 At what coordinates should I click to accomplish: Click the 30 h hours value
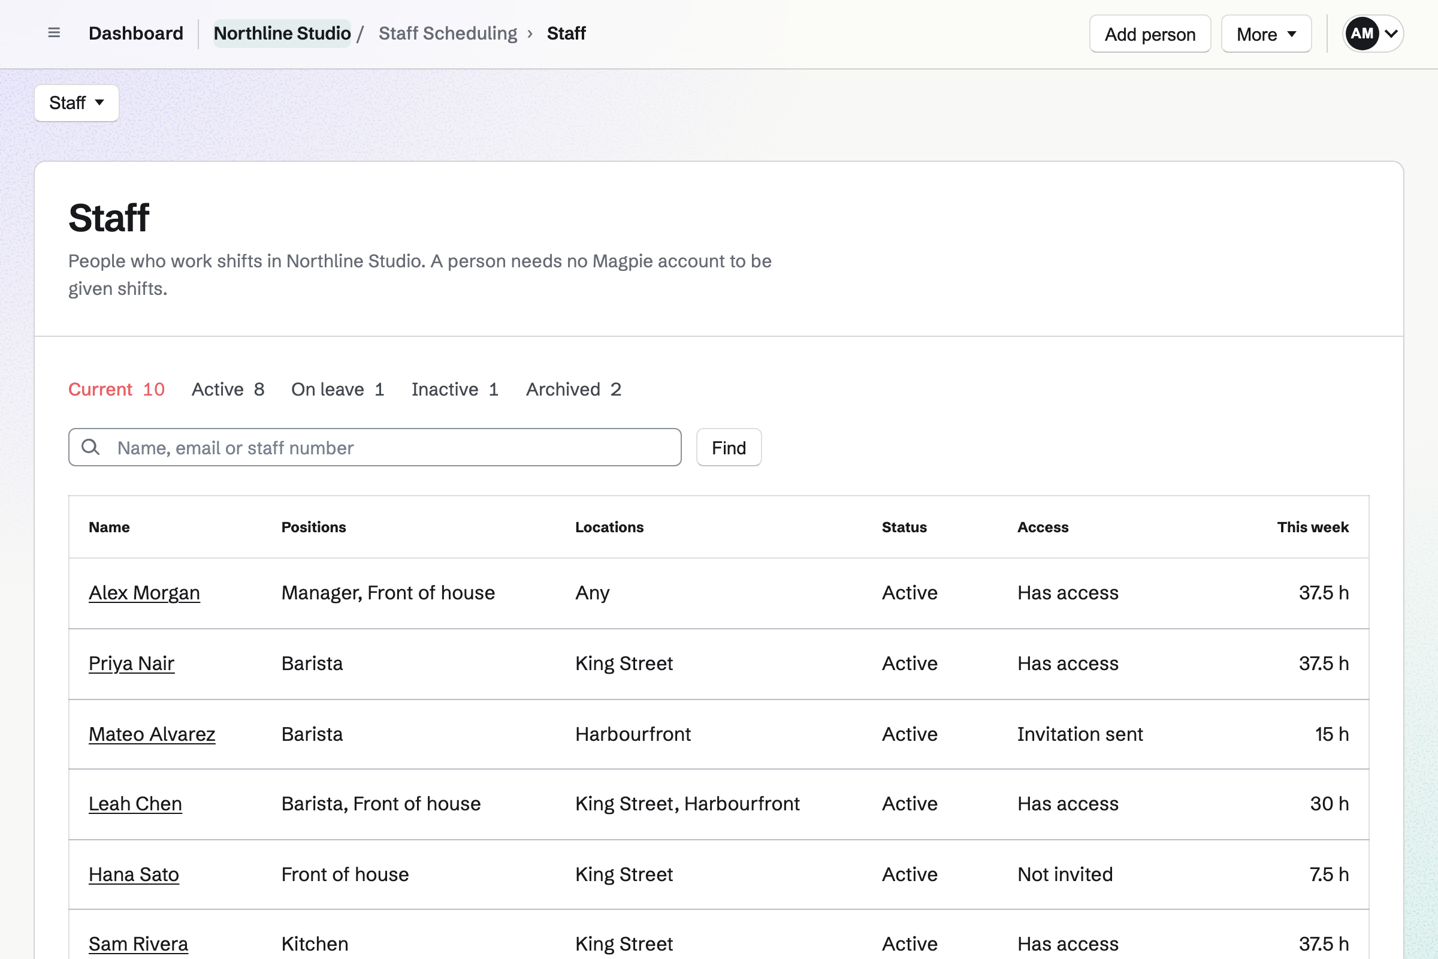point(1329,804)
